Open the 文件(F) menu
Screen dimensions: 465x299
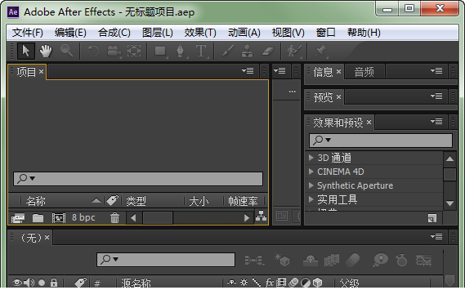point(28,33)
